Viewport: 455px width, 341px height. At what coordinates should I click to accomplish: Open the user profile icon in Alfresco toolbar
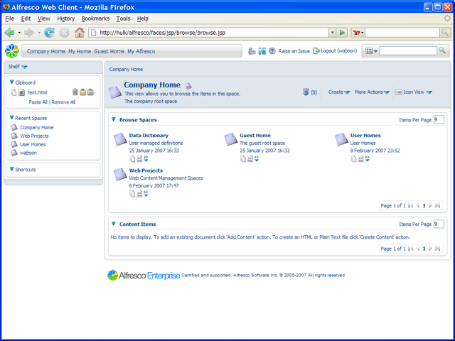[x=252, y=51]
